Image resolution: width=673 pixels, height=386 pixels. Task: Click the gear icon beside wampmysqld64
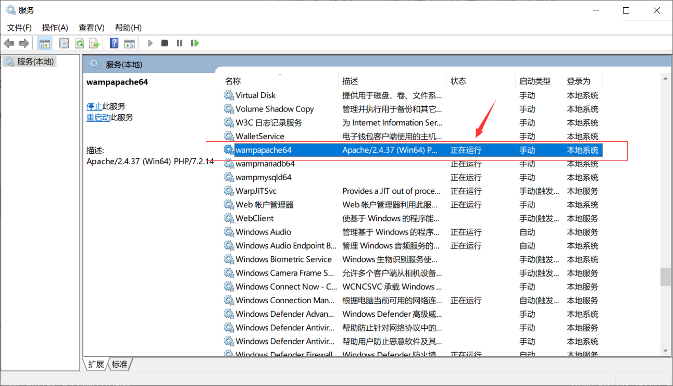[229, 177]
